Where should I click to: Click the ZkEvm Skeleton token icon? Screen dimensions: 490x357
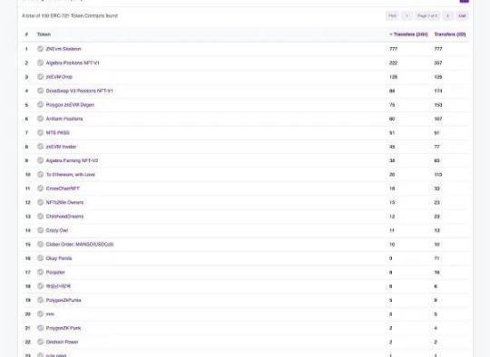pyautogui.click(x=40, y=49)
